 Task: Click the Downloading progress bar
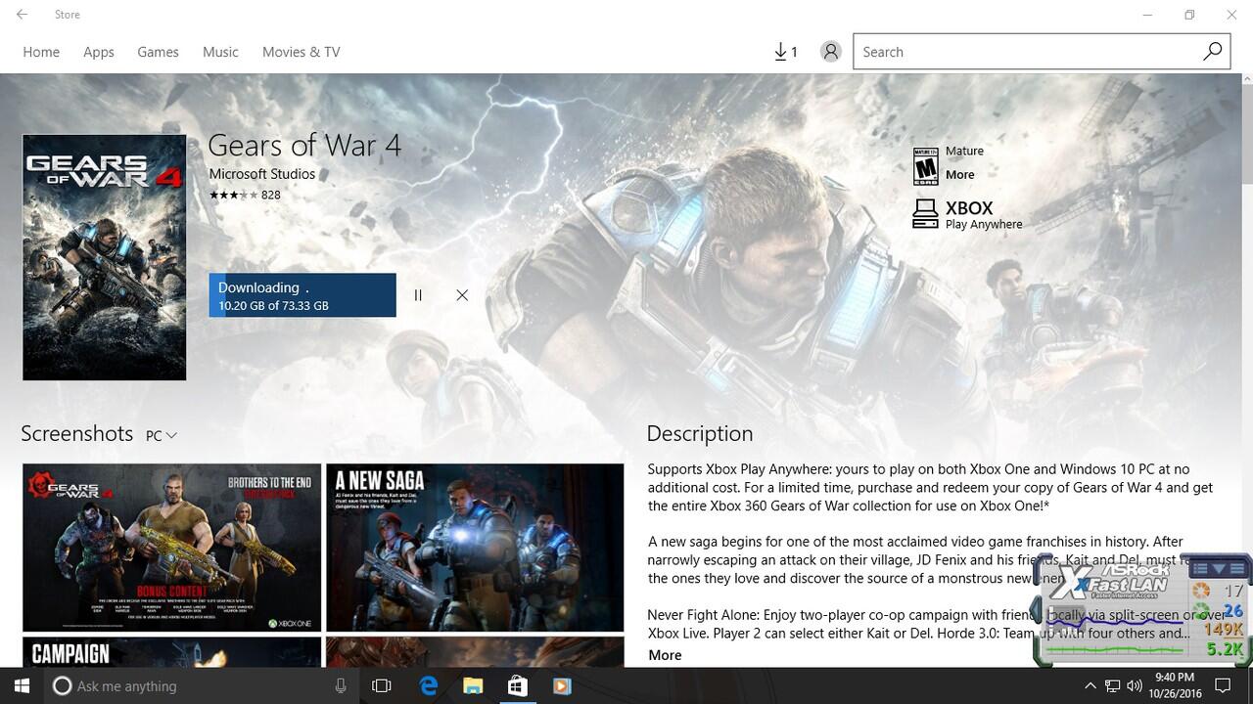point(302,295)
